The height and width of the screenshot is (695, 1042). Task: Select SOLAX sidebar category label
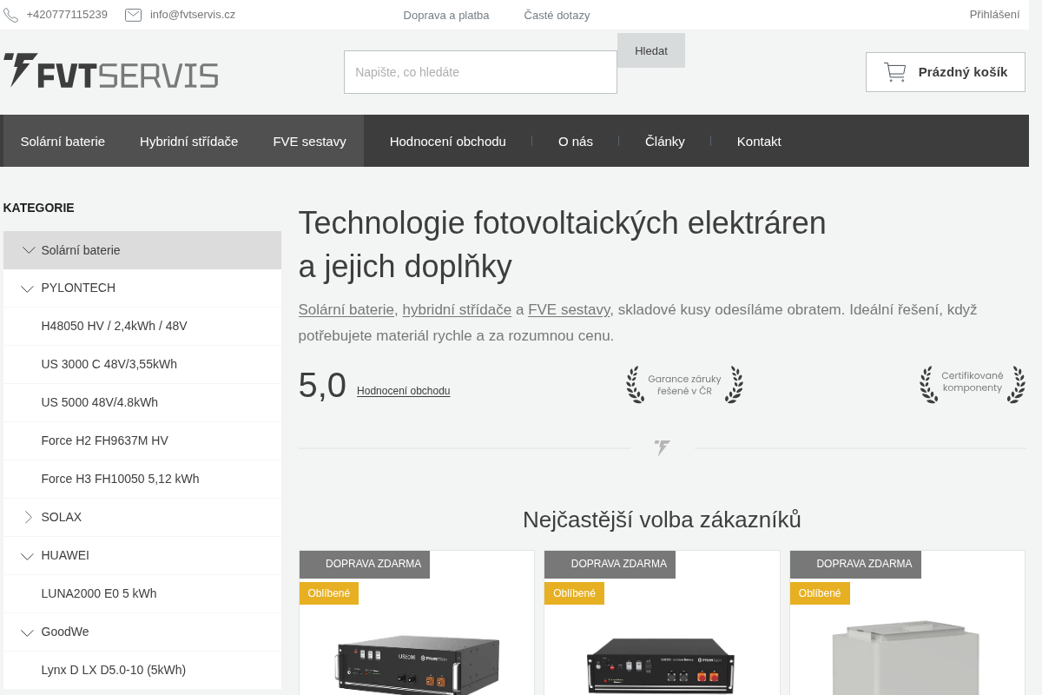click(x=61, y=517)
